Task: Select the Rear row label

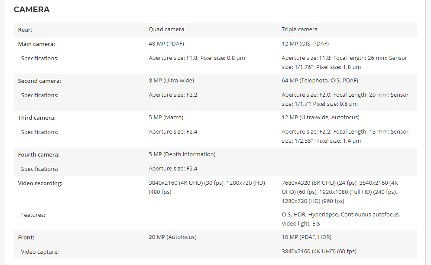Action: click(25, 30)
